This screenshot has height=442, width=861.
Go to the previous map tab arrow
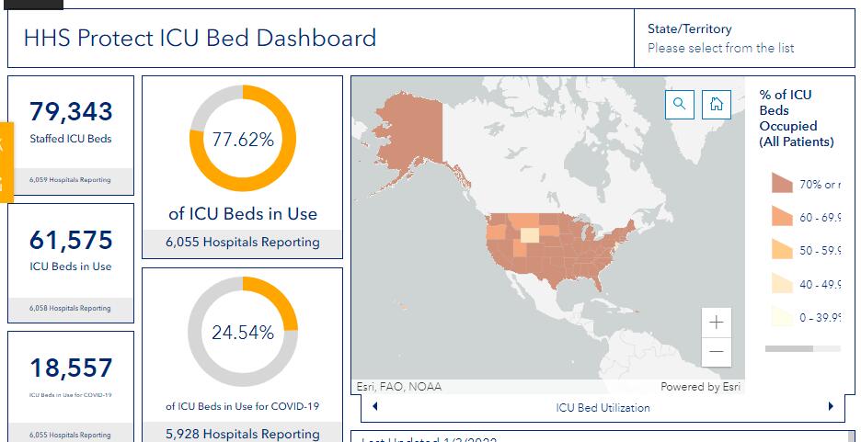coord(373,407)
